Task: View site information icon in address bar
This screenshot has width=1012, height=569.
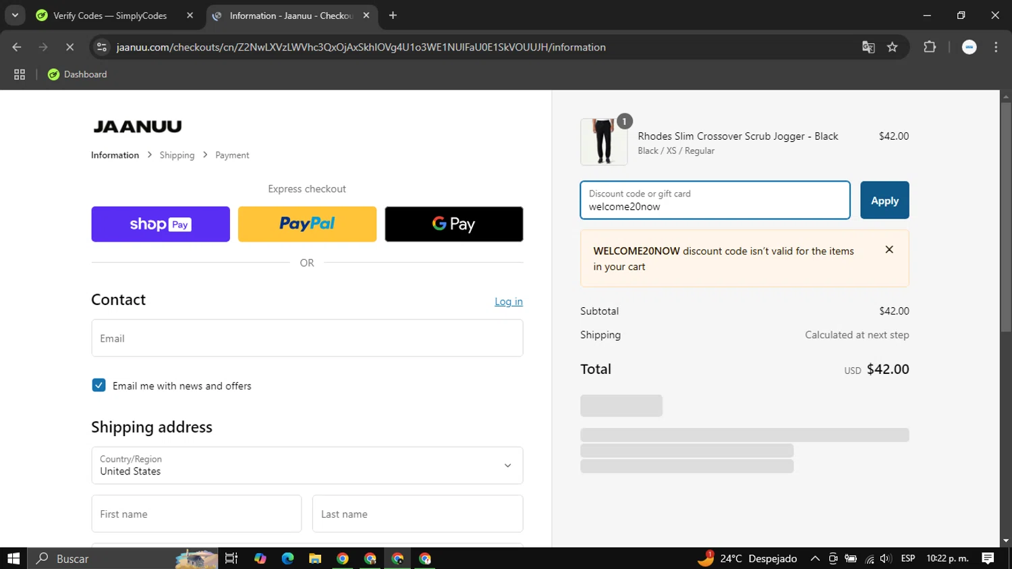Action: [x=102, y=47]
